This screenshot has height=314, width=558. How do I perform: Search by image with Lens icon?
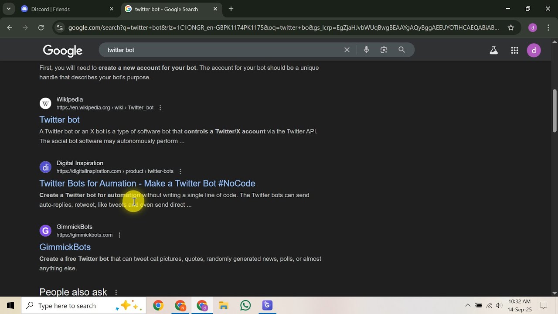(x=384, y=50)
